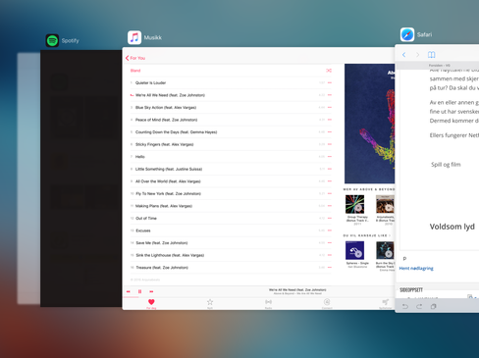
Task: Select the Radio tab
Action: click(268, 304)
